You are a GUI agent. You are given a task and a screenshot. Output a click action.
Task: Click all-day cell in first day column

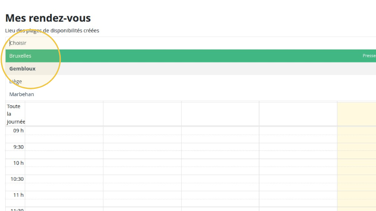point(64,113)
